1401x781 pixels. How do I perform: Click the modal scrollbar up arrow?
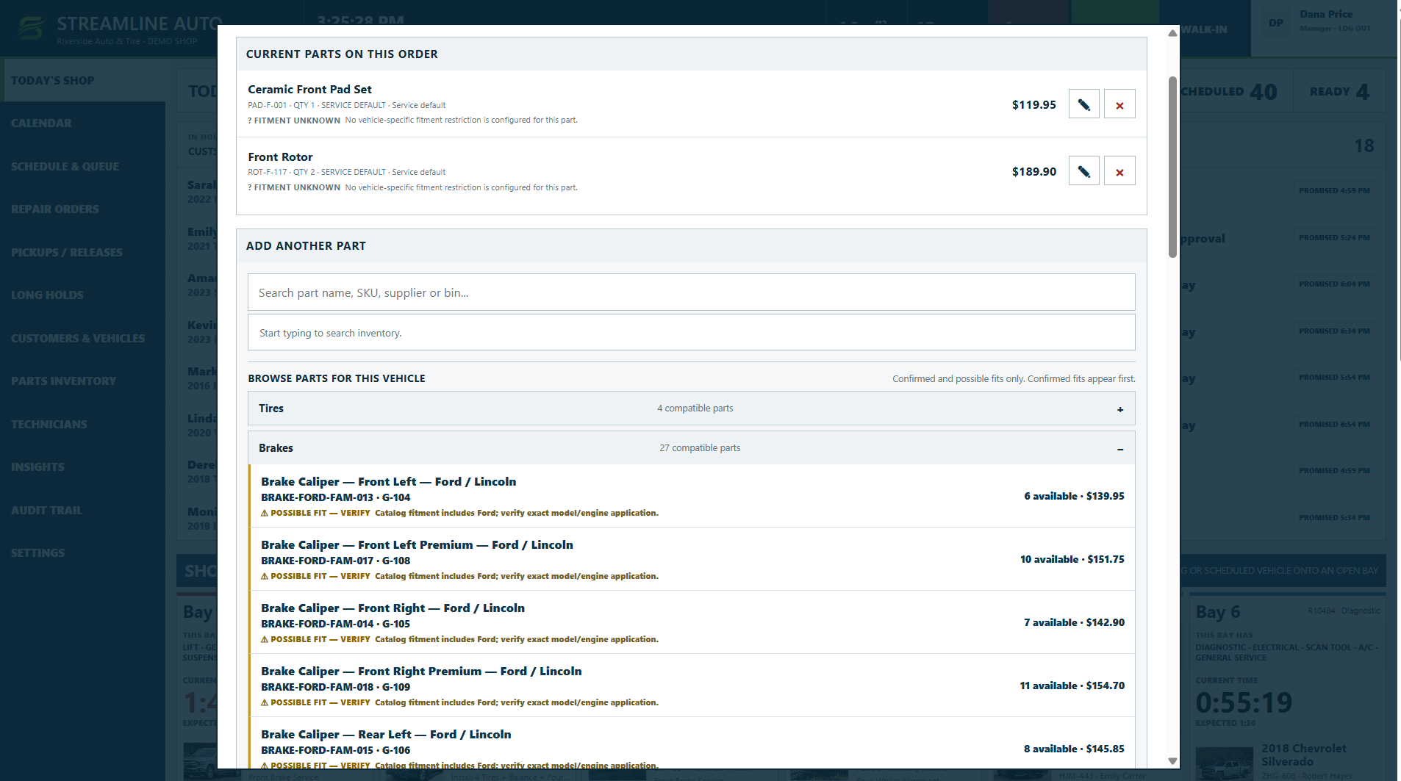click(x=1172, y=33)
